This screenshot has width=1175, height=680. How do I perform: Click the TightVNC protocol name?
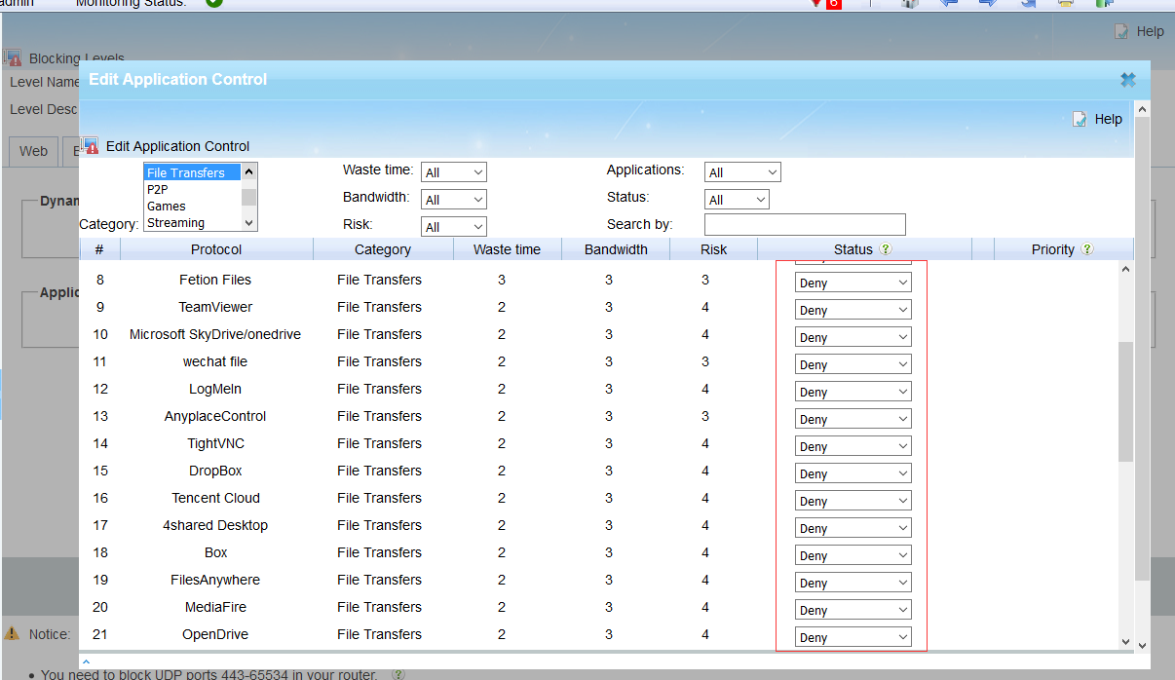click(x=215, y=443)
